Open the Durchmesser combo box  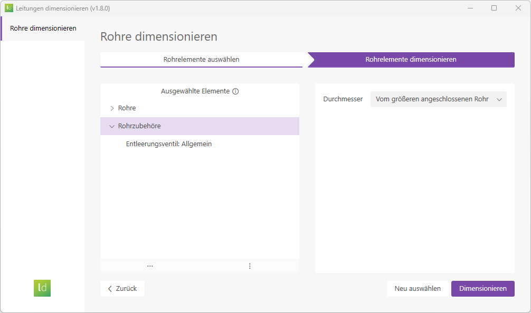pyautogui.click(x=438, y=99)
